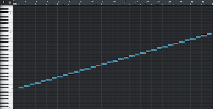
Task: Select the A2 note starting at bar 35
Action: pyautogui.click(x=204, y=36)
